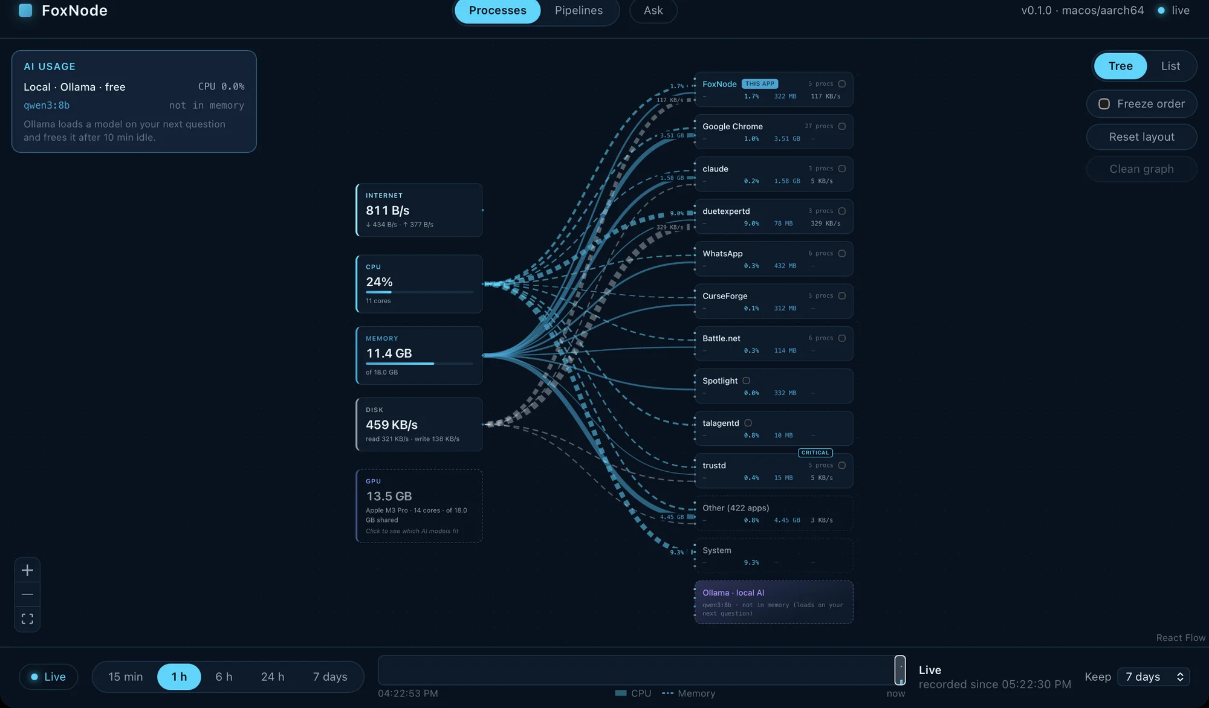Click the Reset layout button
The image size is (1209, 708).
coord(1141,137)
